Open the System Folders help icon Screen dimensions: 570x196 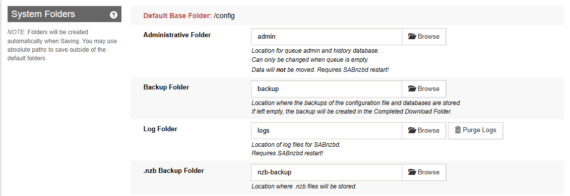[x=114, y=15]
